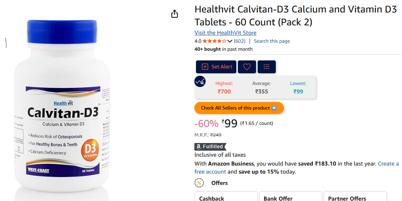Screen dimensions: 402x201
Task: Open the 602 reviews link
Action: tap(240, 41)
